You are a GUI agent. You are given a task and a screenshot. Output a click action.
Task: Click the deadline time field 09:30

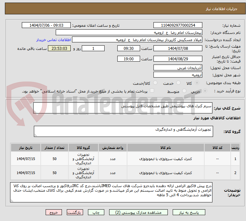pyautogui.click(x=128, y=48)
